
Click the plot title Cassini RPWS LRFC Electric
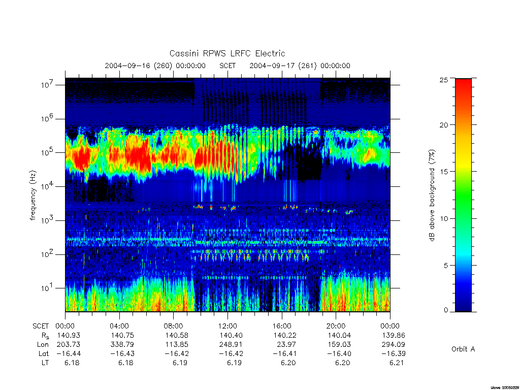coord(227,53)
